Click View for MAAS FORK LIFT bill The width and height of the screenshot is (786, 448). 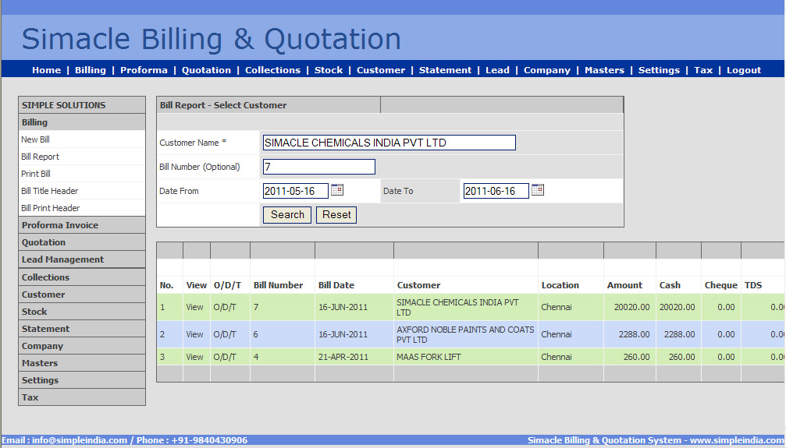click(x=194, y=357)
